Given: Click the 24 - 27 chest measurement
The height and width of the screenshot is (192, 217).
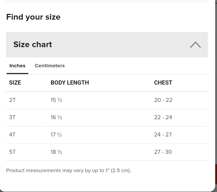Looking at the screenshot, I should click(x=163, y=135).
